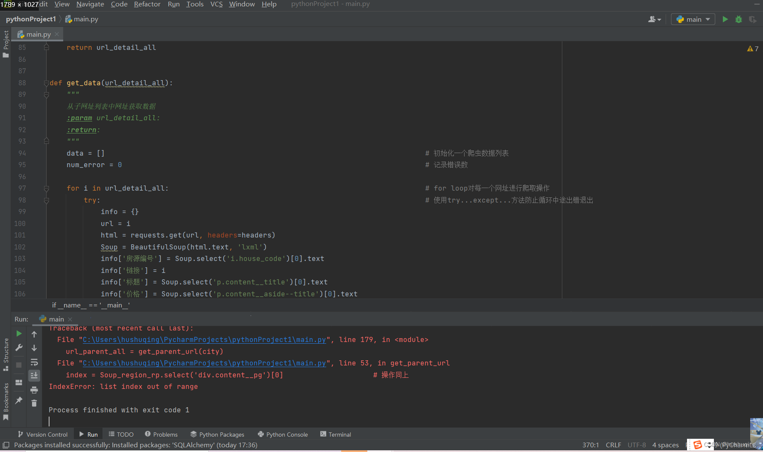Open the main run configuration dropdown
The height and width of the screenshot is (452, 763).
[693, 19]
